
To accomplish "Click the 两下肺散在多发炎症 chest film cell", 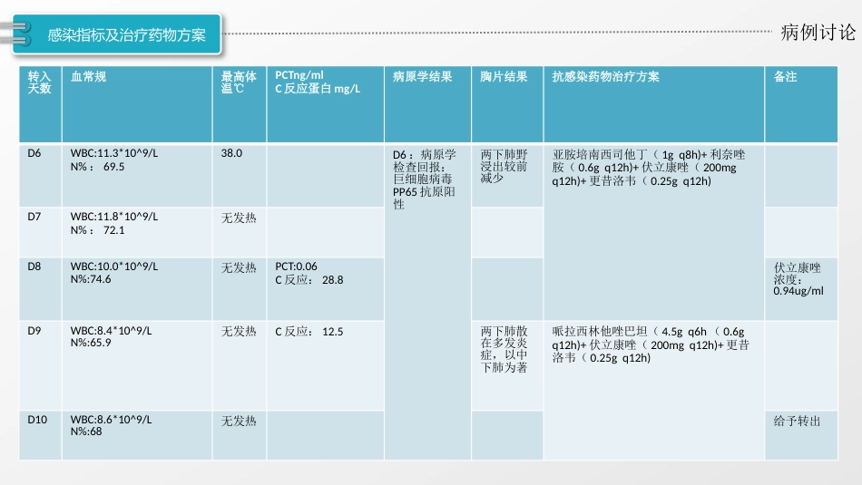I will coord(507,366).
